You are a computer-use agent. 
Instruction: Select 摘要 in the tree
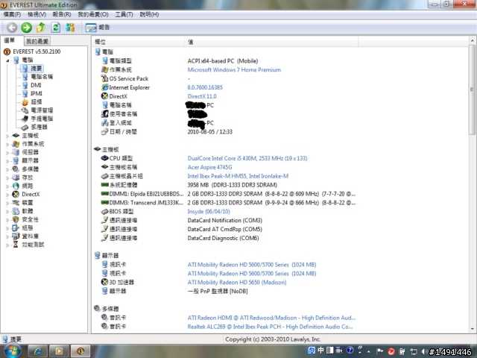(37, 69)
